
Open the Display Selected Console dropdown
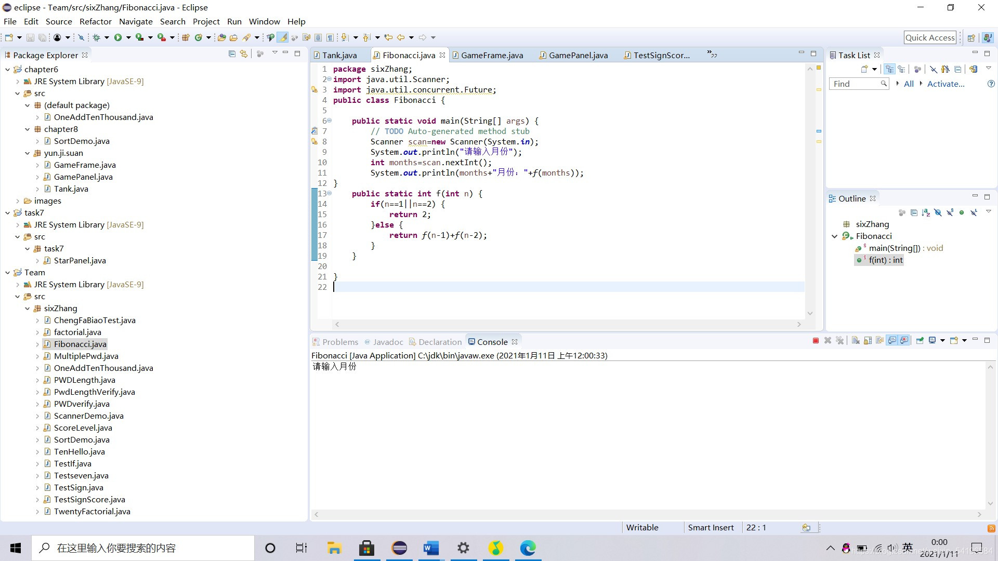tap(942, 341)
